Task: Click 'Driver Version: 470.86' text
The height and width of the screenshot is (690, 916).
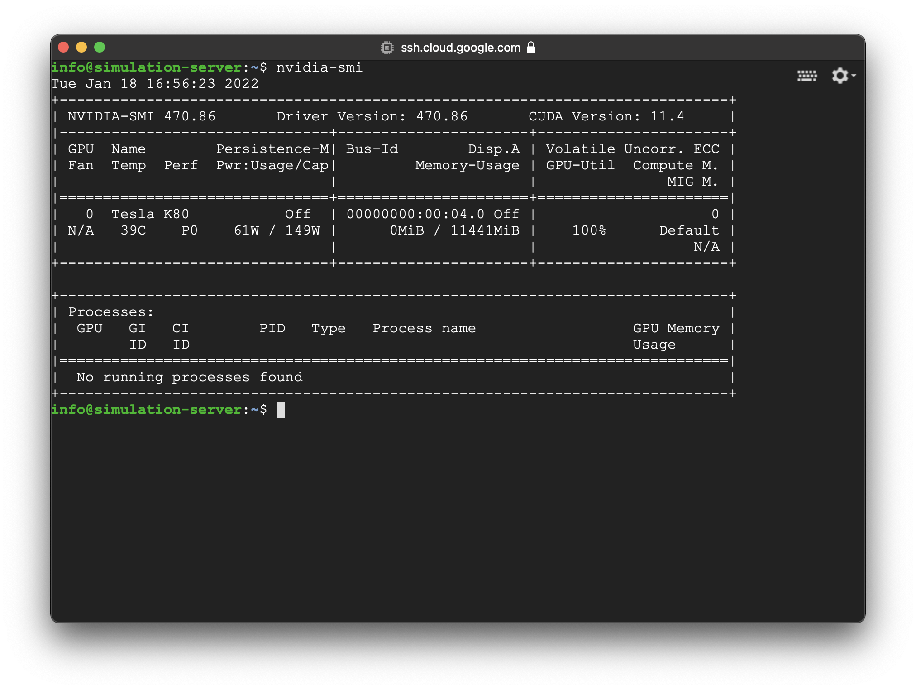Action: [x=372, y=116]
